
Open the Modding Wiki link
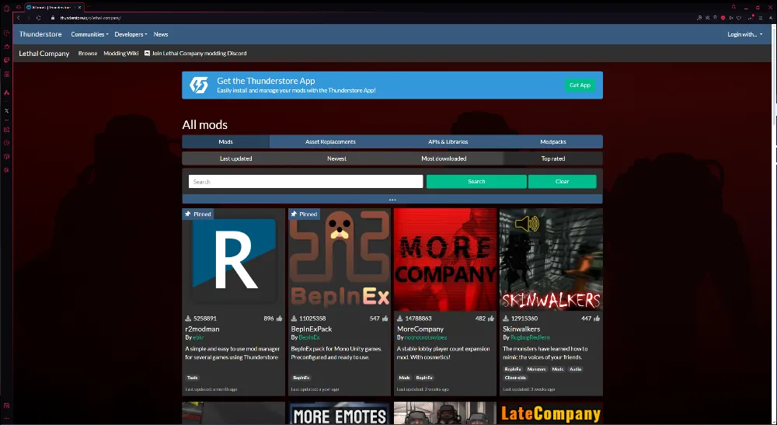(121, 53)
